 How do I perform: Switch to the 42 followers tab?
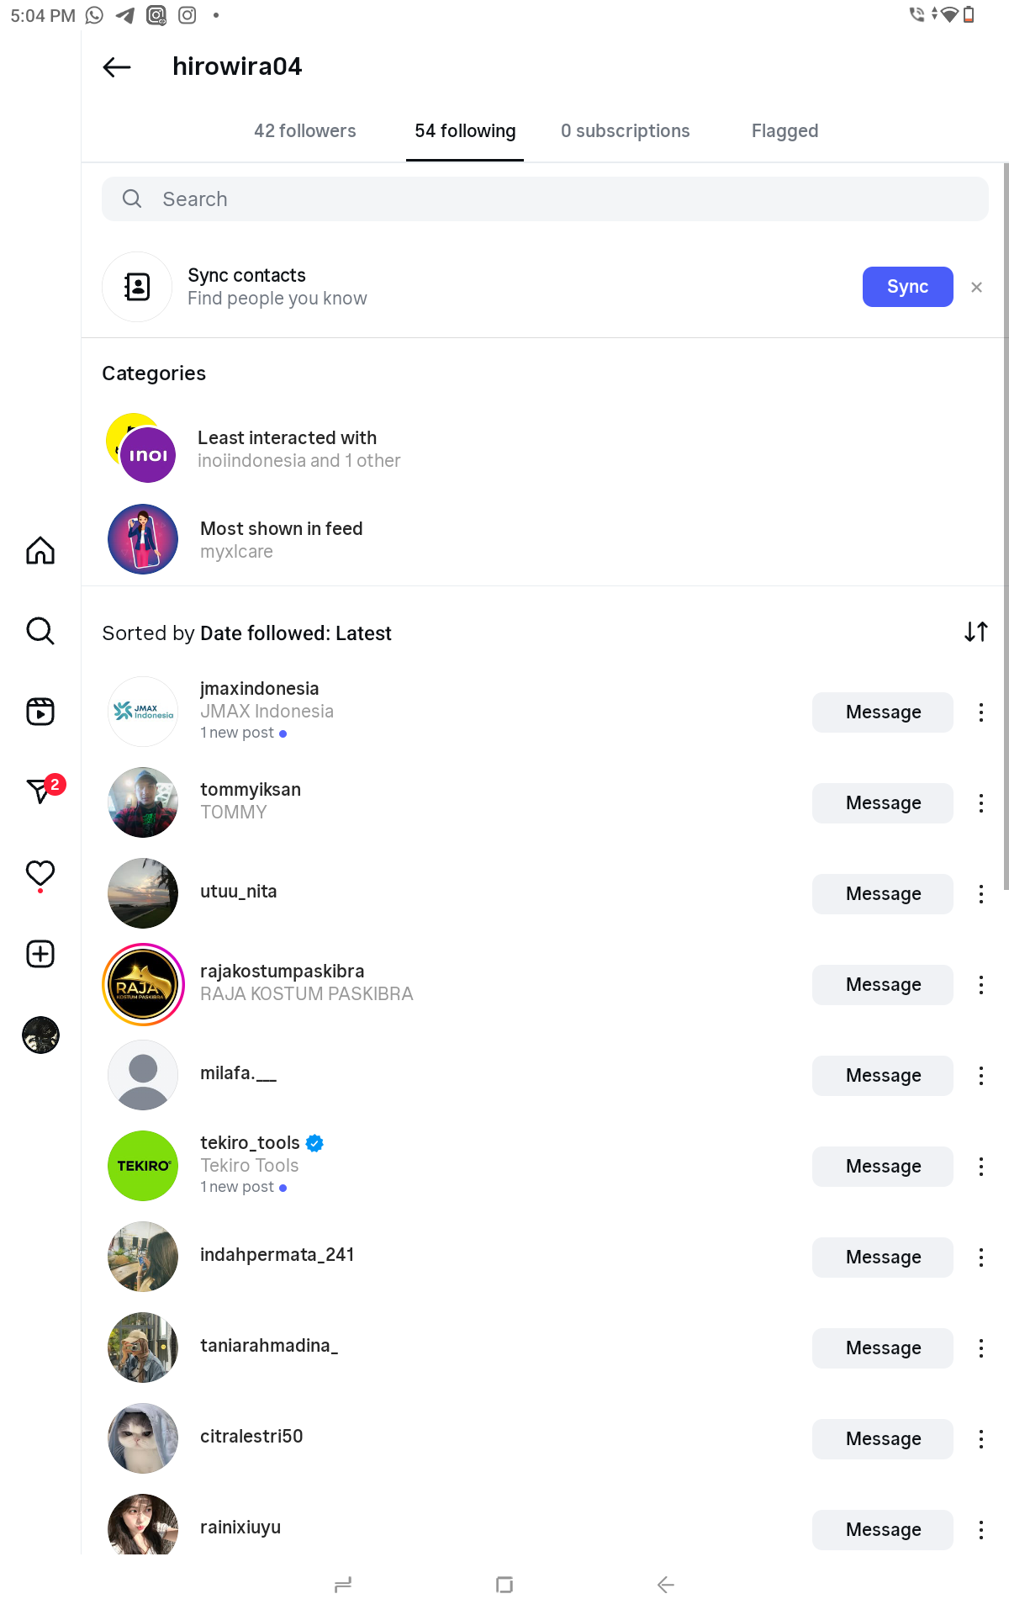point(304,131)
